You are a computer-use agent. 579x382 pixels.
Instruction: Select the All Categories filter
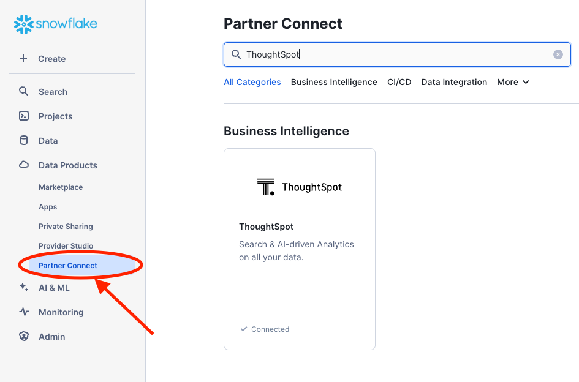pos(252,82)
